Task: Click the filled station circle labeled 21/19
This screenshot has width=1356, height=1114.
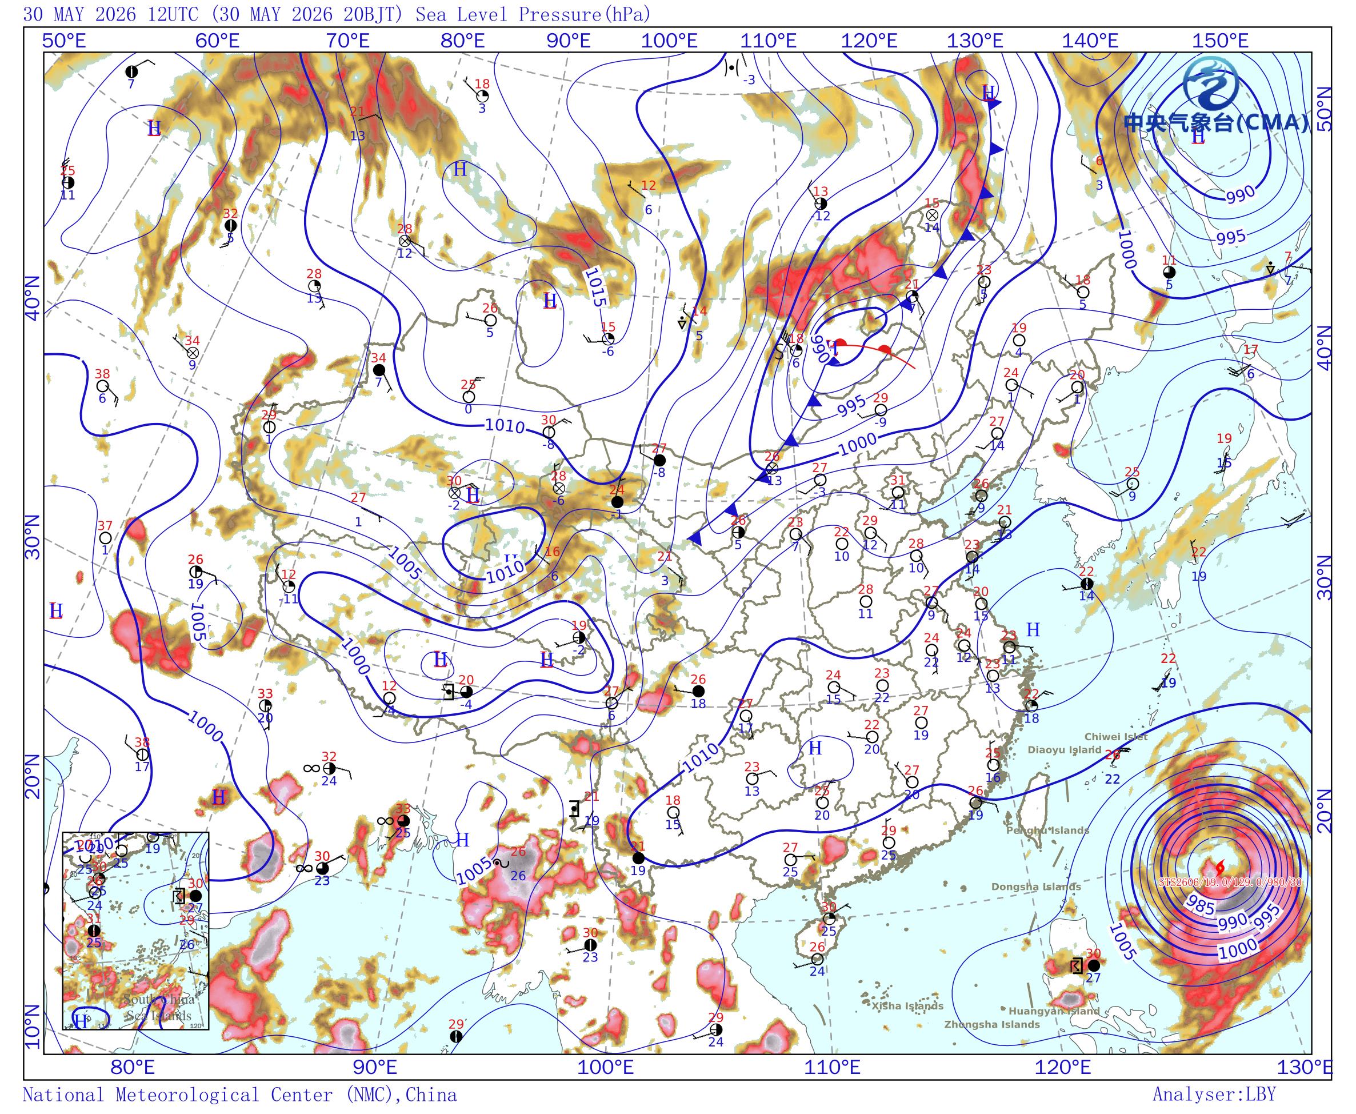Action: pos(638,858)
